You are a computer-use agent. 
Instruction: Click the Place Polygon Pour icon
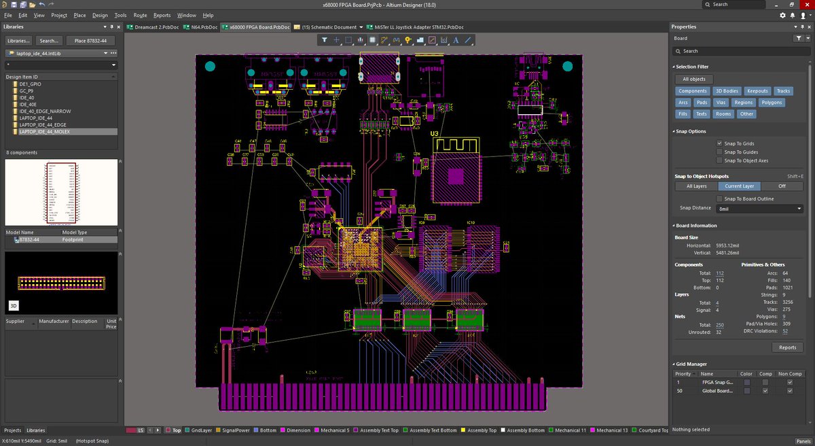click(x=419, y=40)
